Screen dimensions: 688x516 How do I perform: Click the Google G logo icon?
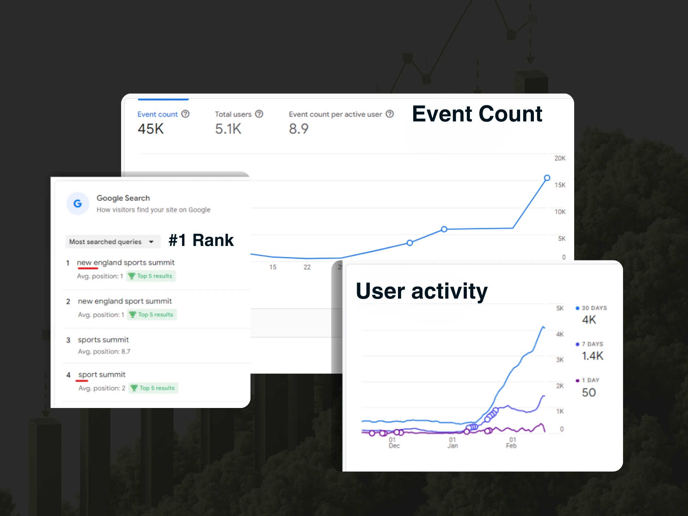(78, 204)
